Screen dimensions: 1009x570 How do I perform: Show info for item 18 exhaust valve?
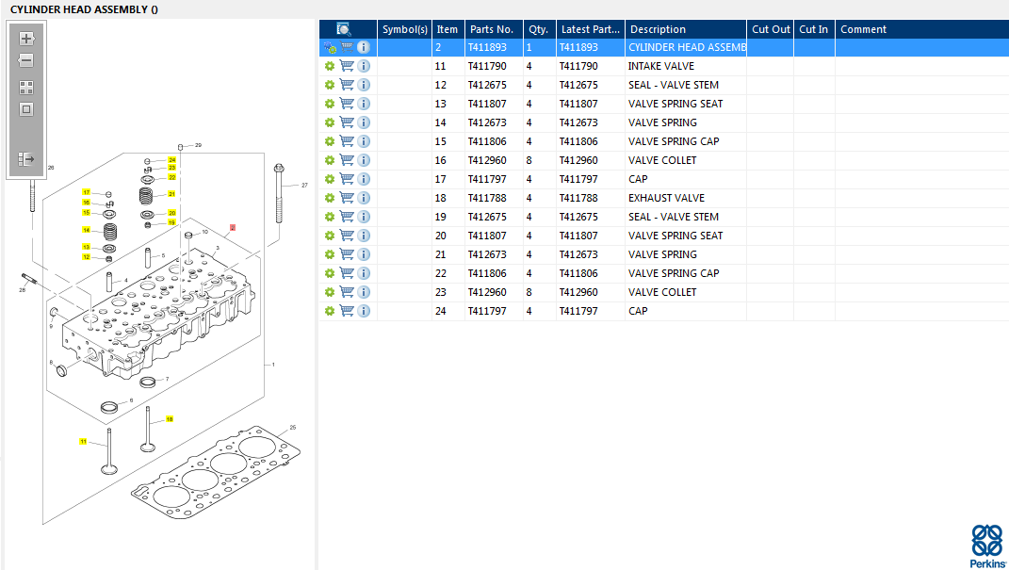click(364, 198)
